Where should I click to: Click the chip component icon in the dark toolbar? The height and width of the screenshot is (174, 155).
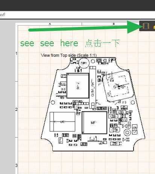click(146, 26)
